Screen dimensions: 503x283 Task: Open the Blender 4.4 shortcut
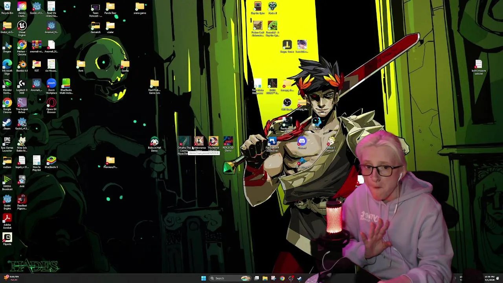click(x=22, y=66)
